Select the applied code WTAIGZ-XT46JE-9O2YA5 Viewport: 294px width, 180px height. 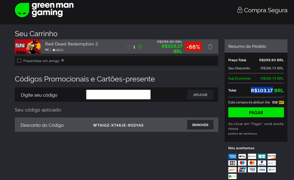pos(118,125)
